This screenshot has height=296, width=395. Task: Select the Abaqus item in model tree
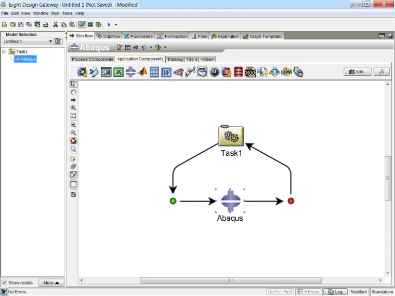pyautogui.click(x=25, y=59)
